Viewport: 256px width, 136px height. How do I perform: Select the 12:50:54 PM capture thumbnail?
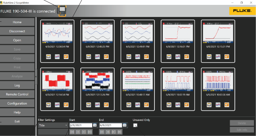pyautogui.click(x=57, y=33)
